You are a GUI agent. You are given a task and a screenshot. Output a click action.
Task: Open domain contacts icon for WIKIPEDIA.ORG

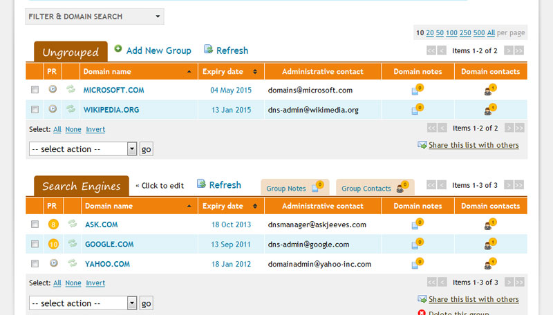[x=489, y=109]
